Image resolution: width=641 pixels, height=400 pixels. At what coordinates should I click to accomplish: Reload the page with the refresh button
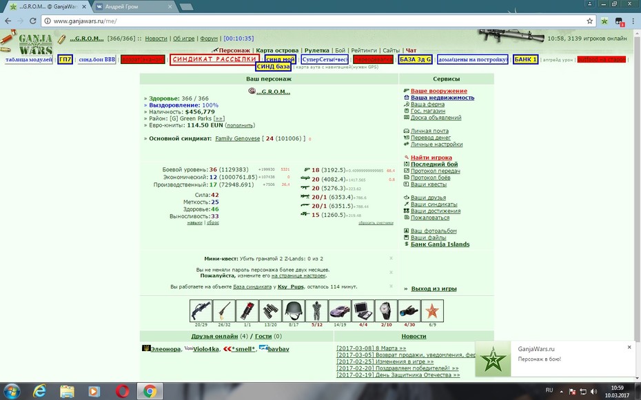pyautogui.click(x=33, y=21)
